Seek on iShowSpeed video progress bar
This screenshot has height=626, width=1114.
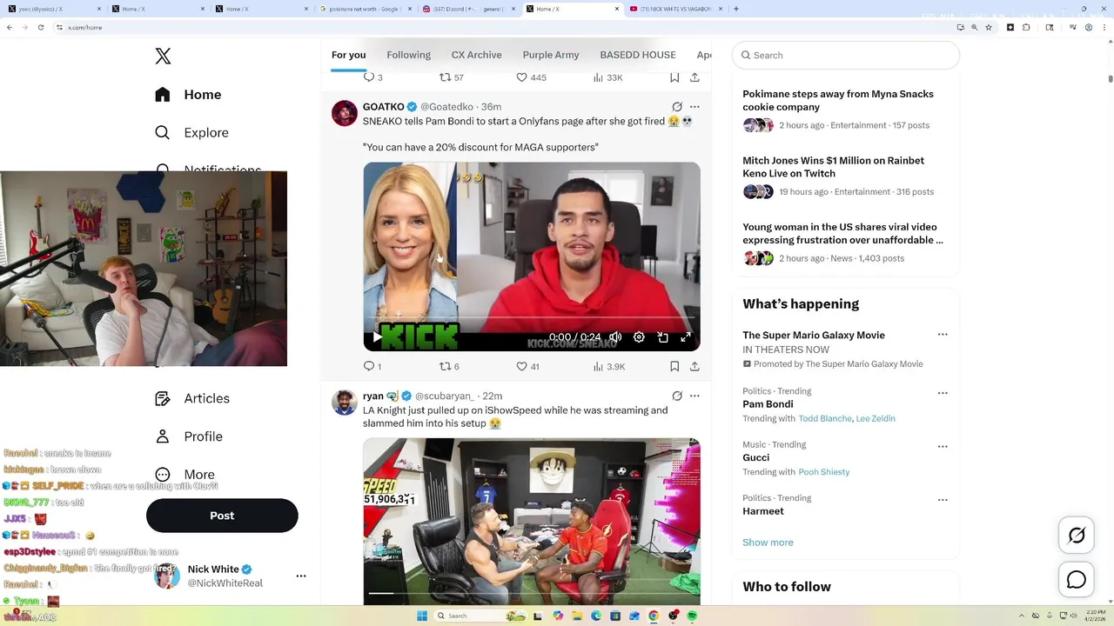(531, 593)
